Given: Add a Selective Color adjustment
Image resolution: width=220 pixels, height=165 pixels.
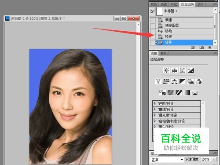Looking at the screenshot, I should click(195, 93).
